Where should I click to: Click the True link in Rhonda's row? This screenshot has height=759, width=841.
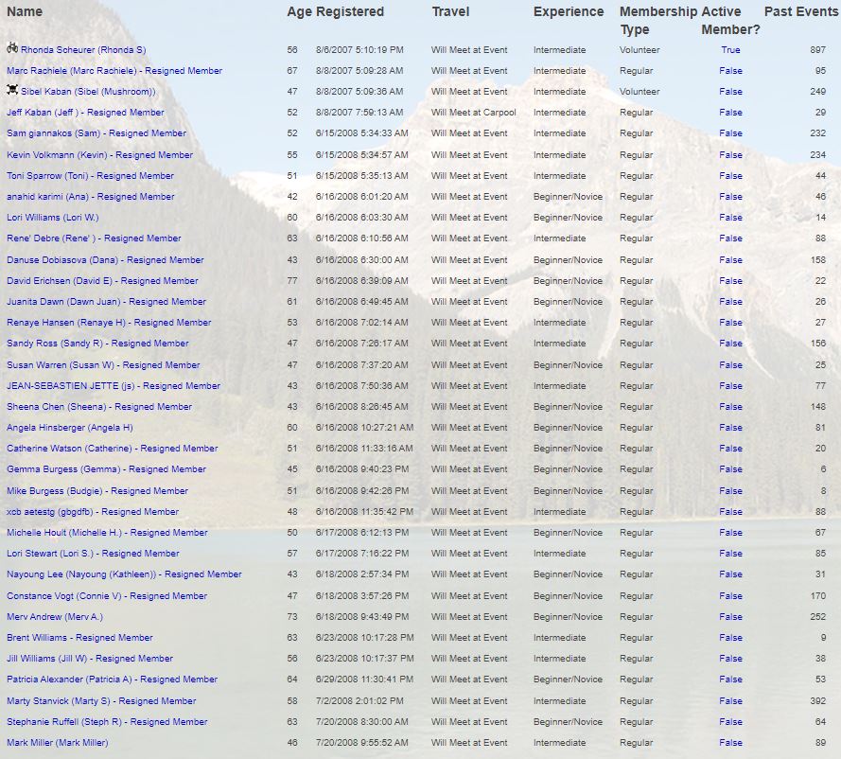tap(730, 49)
